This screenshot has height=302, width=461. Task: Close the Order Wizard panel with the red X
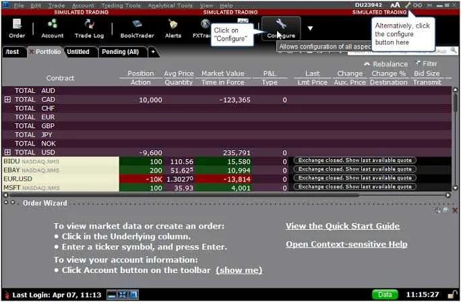(x=455, y=210)
